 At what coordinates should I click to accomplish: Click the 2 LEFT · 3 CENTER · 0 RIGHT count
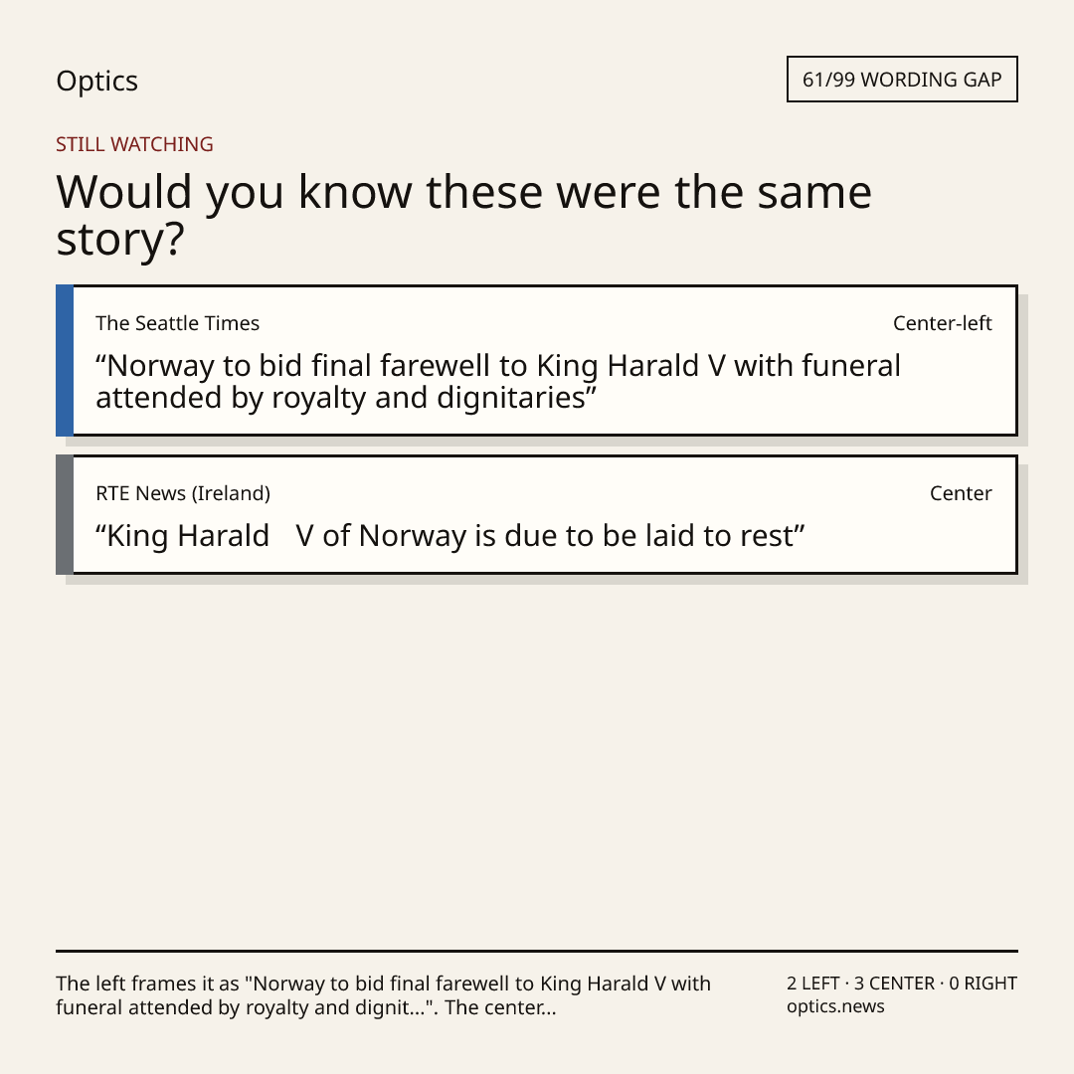click(x=901, y=984)
